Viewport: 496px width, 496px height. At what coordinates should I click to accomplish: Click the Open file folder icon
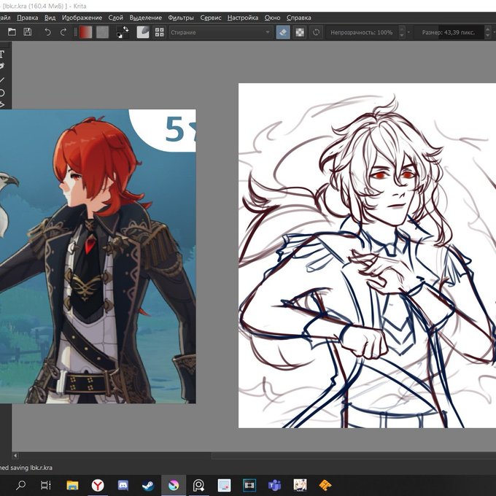click(x=12, y=32)
